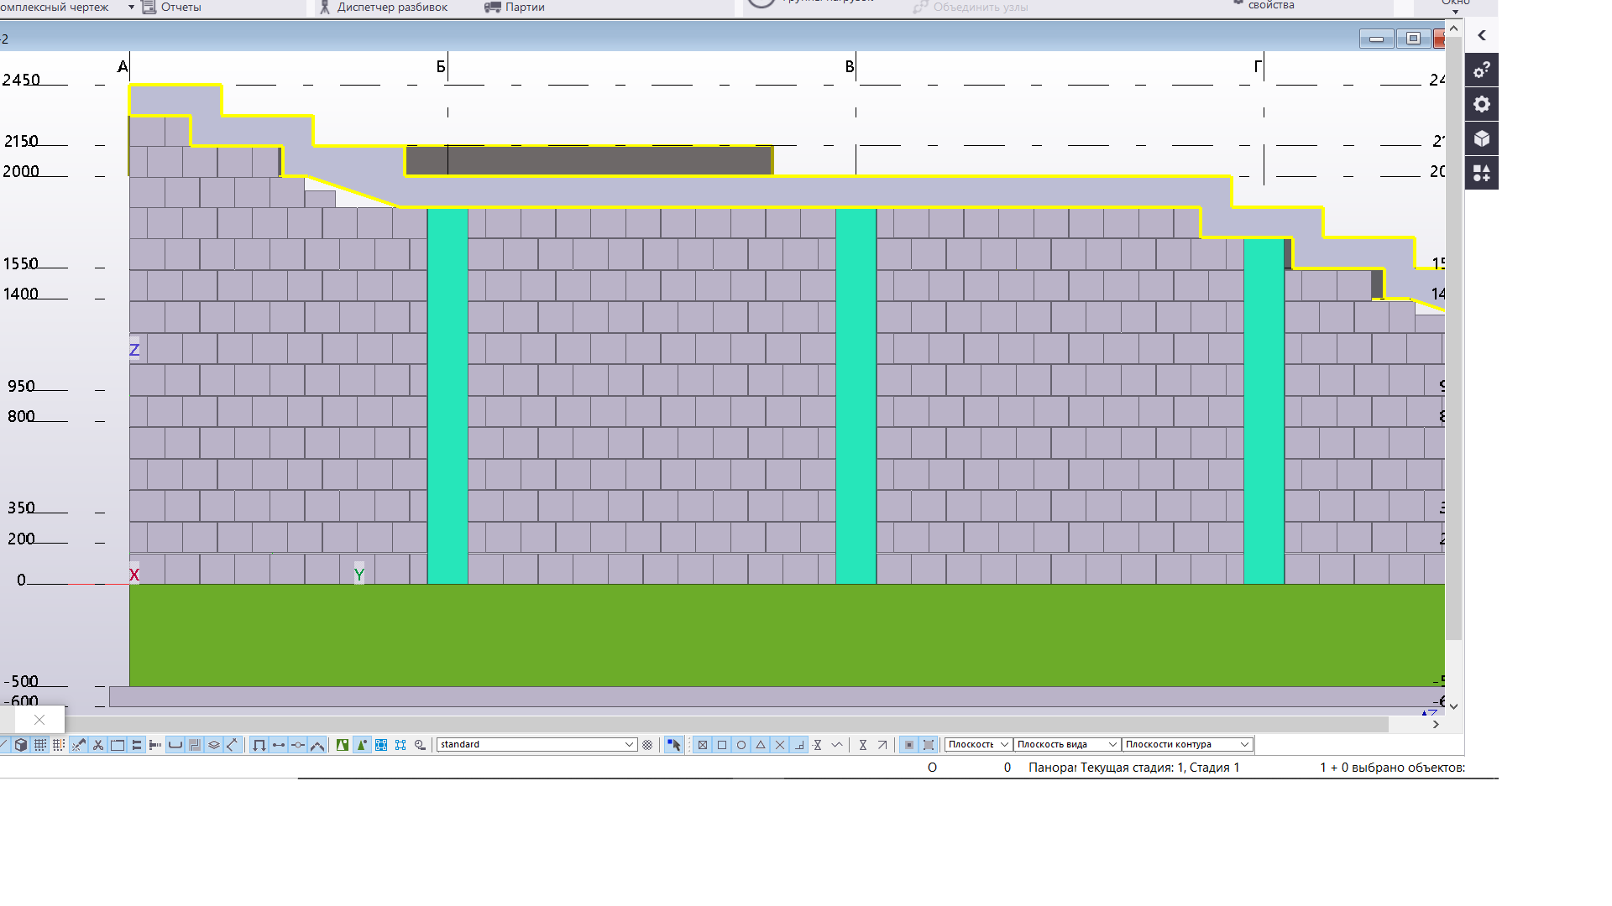The image size is (1612, 906).
Task: Click the magnifier zoom icon beside standard box
Action: [x=420, y=745]
